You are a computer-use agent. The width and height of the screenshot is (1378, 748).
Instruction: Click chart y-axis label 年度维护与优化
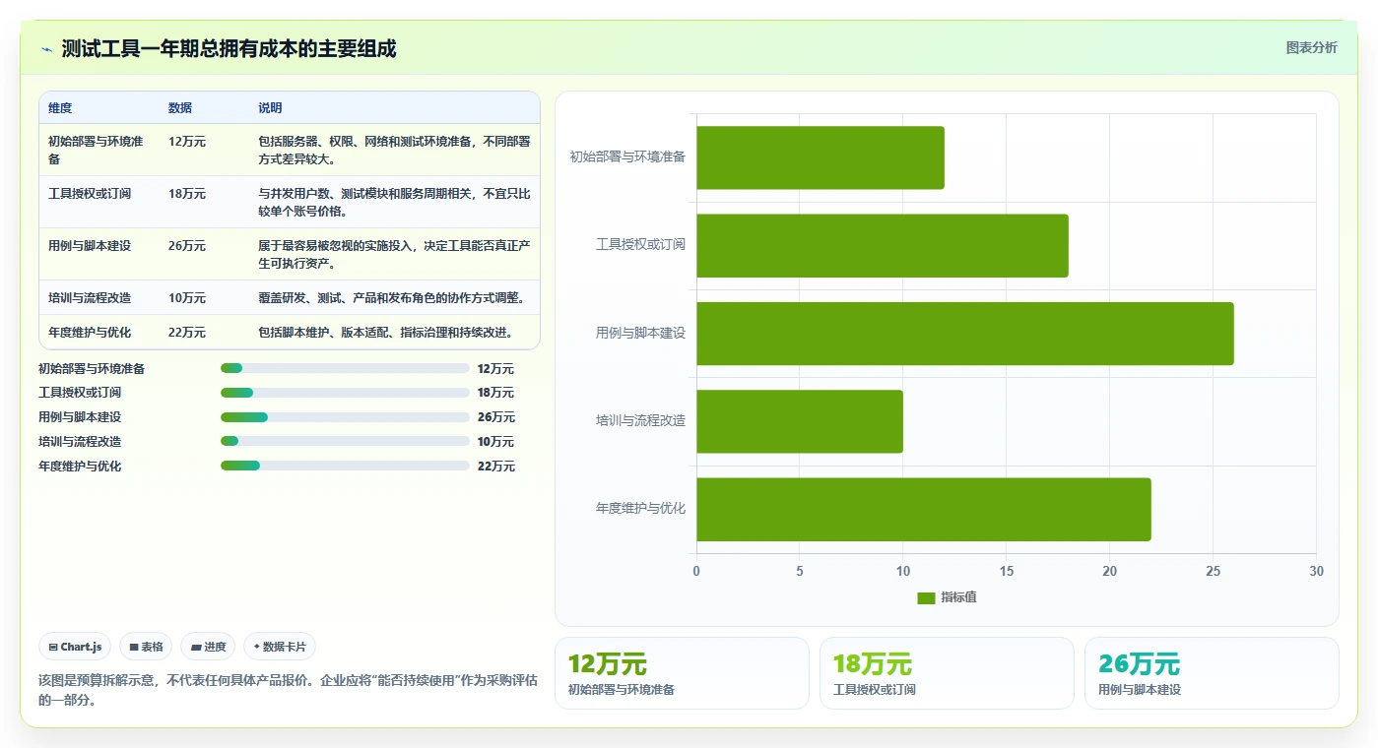tap(640, 509)
